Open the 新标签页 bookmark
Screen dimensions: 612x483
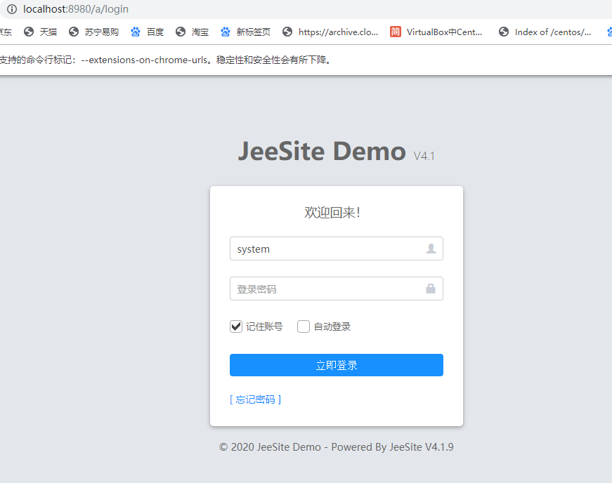tap(245, 32)
